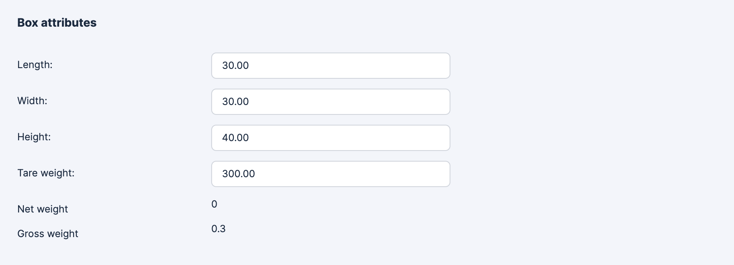Click the Net weight value 0
This screenshot has height=265, width=734.
click(214, 204)
